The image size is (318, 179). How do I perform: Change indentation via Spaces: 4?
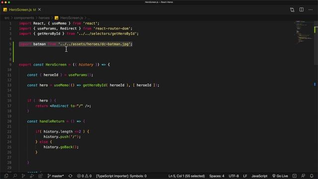[x=217, y=176]
